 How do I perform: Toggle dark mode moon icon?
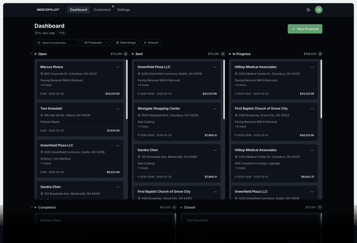pyautogui.click(x=308, y=9)
